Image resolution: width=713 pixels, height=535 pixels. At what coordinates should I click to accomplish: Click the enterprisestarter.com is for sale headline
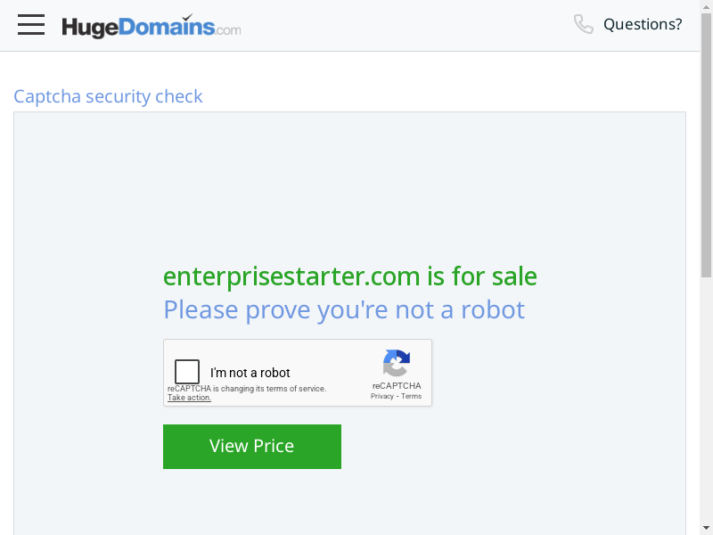[350, 276]
